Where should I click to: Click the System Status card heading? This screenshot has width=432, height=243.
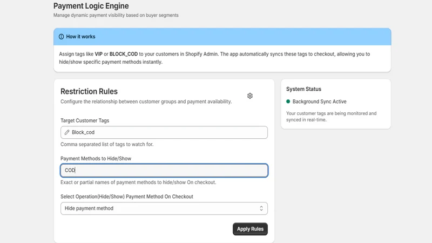pos(303,89)
